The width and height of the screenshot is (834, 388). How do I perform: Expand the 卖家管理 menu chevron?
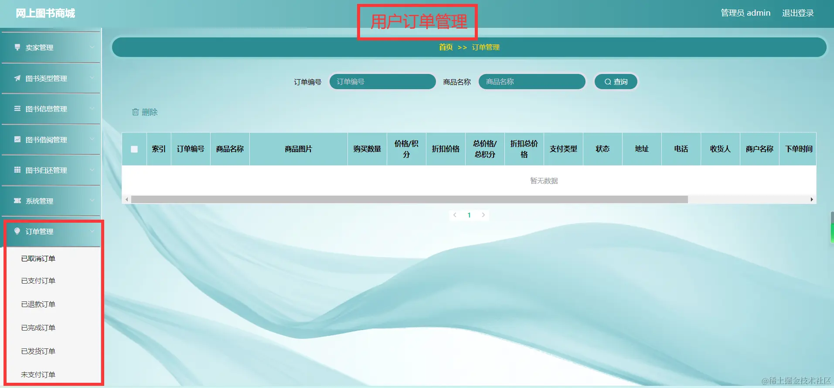[x=92, y=47]
